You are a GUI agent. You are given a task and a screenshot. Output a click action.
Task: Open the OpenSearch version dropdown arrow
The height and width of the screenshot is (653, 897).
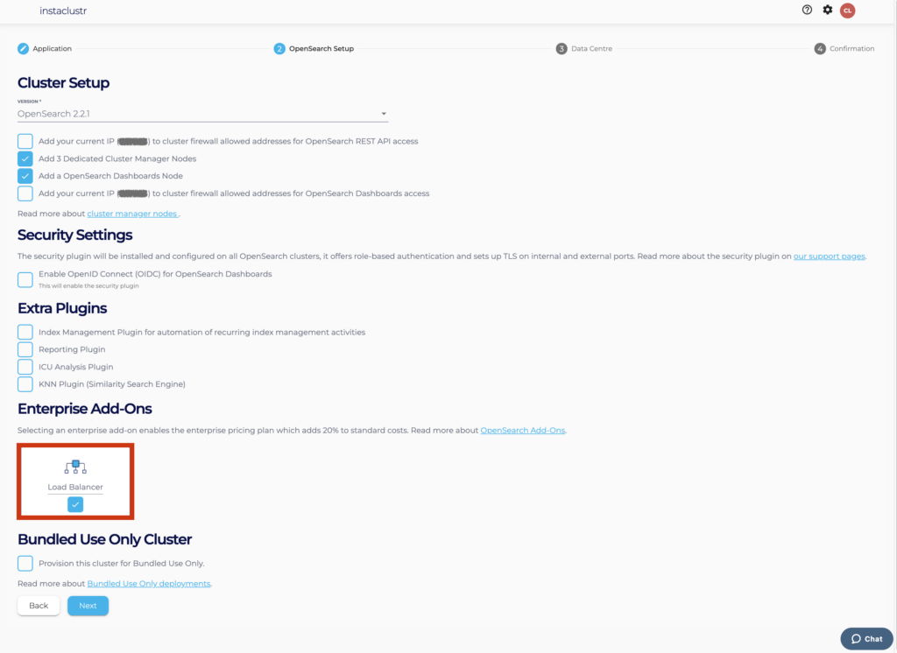pyautogui.click(x=384, y=114)
